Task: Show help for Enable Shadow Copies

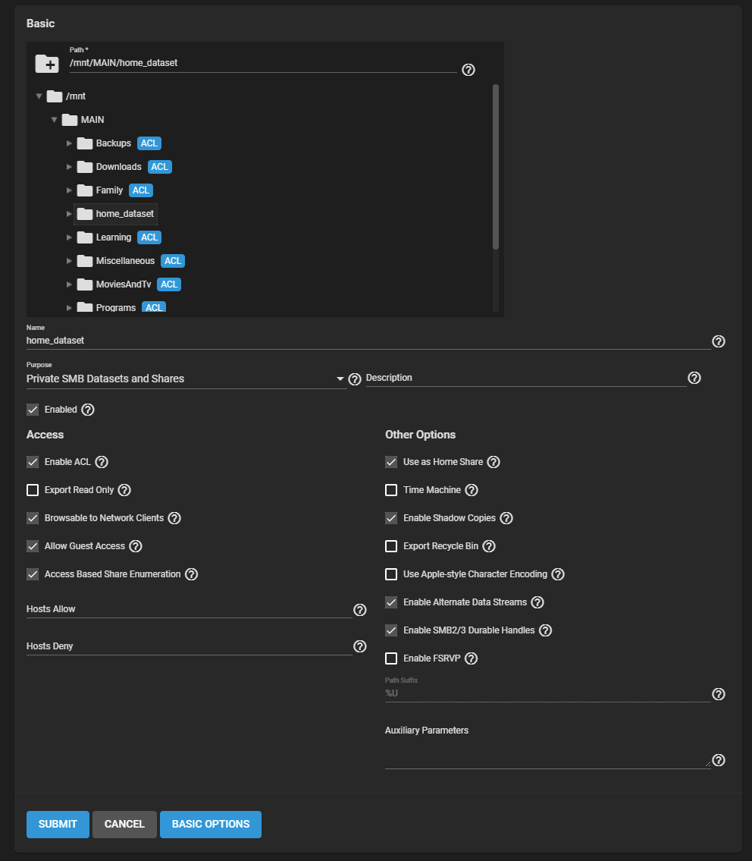Action: point(506,518)
